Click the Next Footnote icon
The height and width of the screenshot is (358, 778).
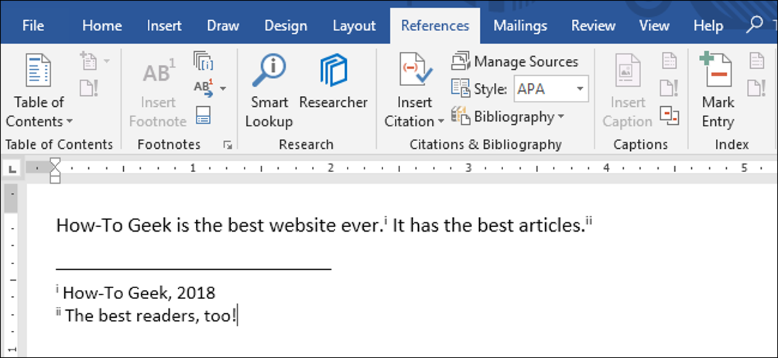point(204,87)
